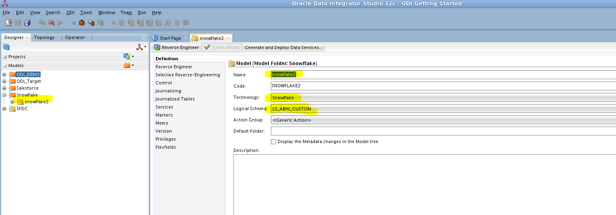Open the Technology dropdown showing Snowflake

[x=443, y=98]
